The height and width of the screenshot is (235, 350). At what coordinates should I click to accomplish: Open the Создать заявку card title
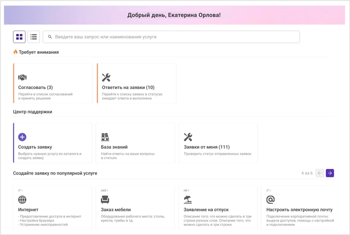pos(35,147)
